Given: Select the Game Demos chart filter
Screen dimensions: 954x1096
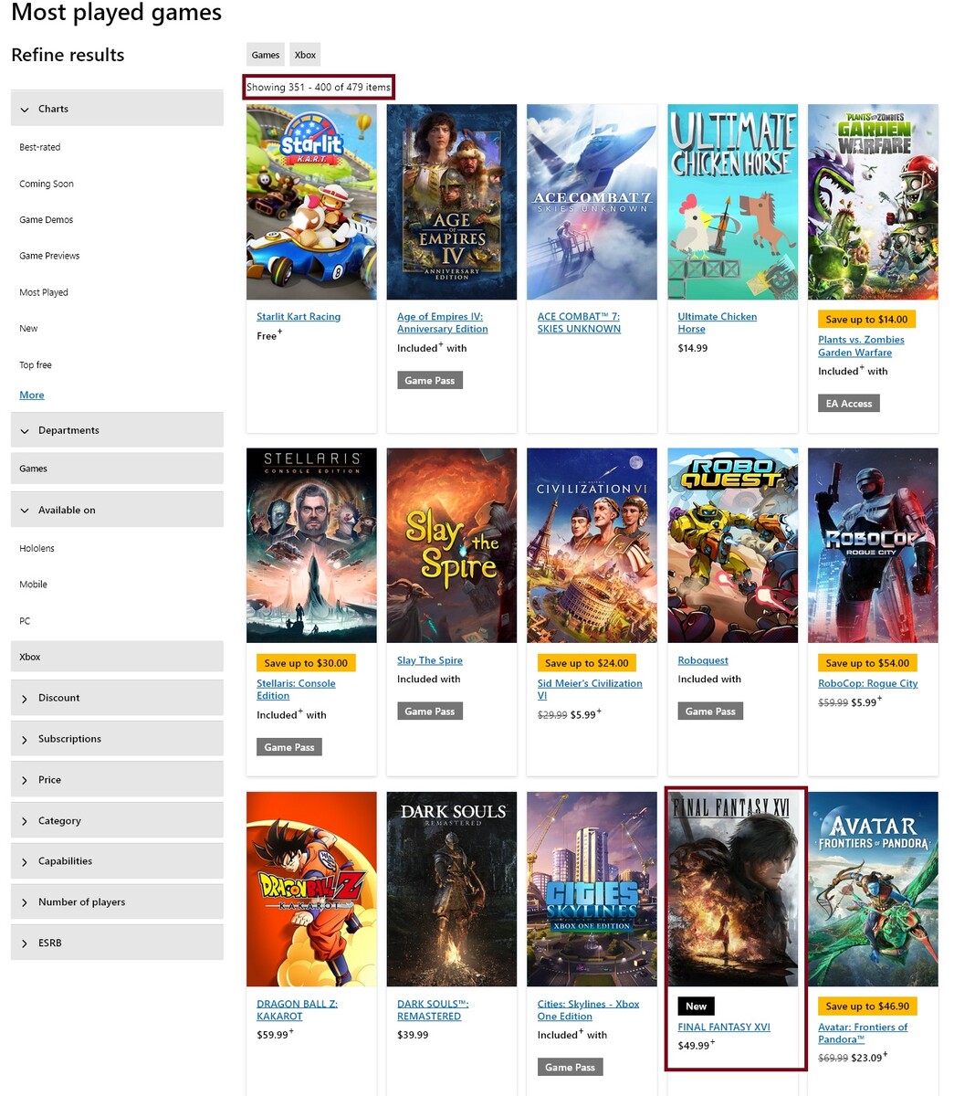Looking at the screenshot, I should tap(47, 220).
